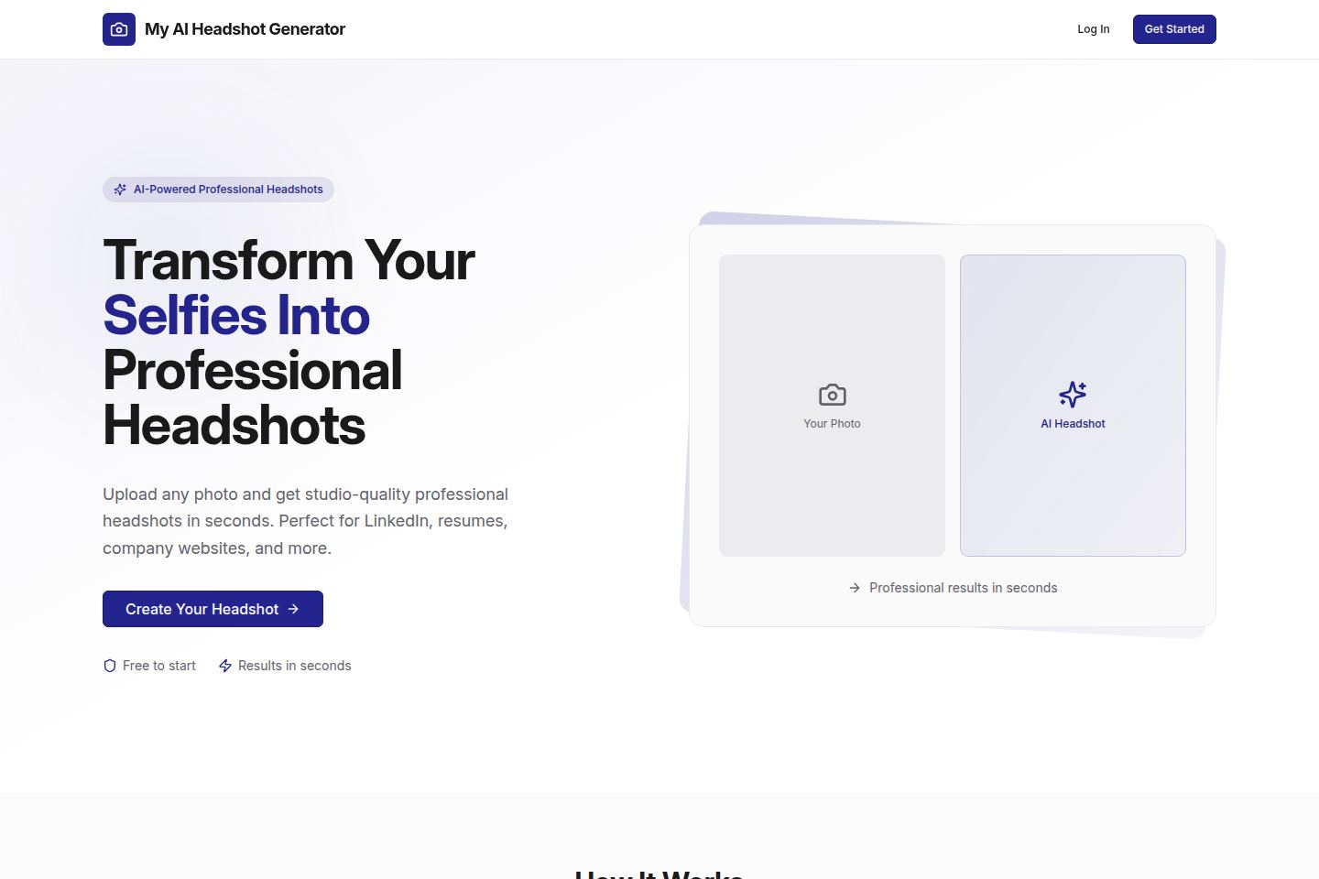Click the 'Free to start' text
Screen dimensions: 1319x879
(x=159, y=666)
